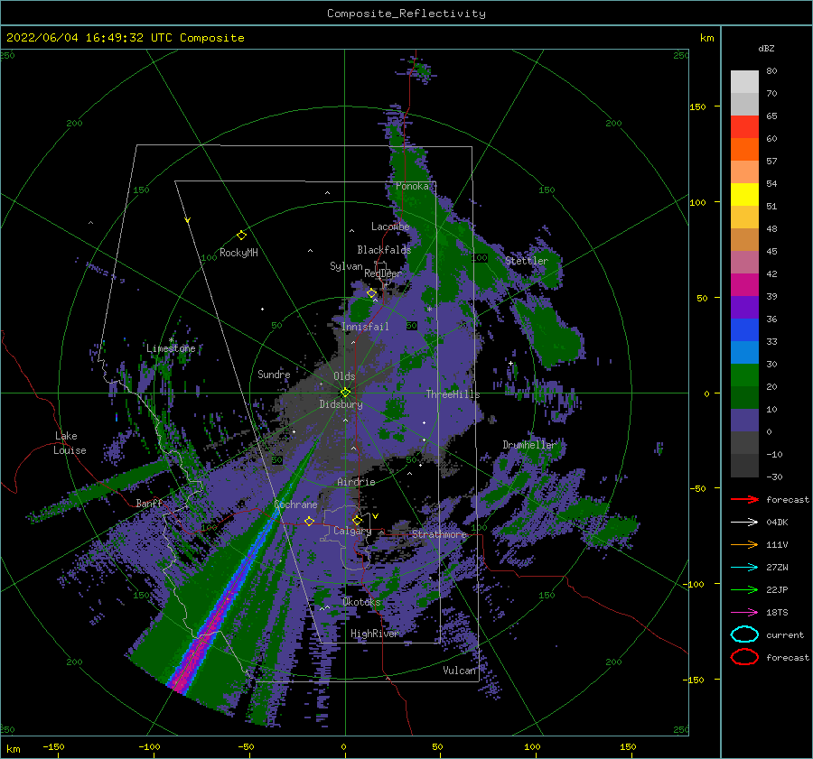Click the HighRiver label
This screenshot has width=813, height=759.
(375, 634)
